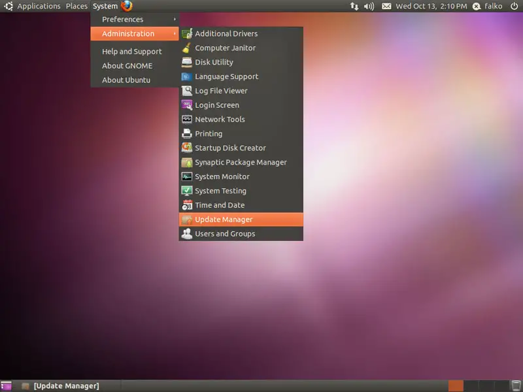Open the network connection indicator
This screenshot has width=523, height=392.
point(354,6)
